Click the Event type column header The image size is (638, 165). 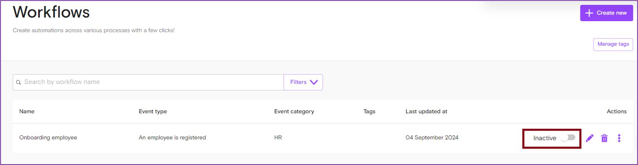click(x=153, y=112)
